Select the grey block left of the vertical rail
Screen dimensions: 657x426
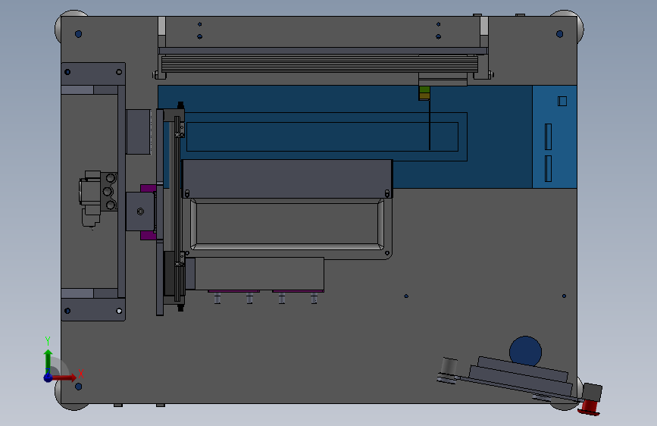[138, 132]
